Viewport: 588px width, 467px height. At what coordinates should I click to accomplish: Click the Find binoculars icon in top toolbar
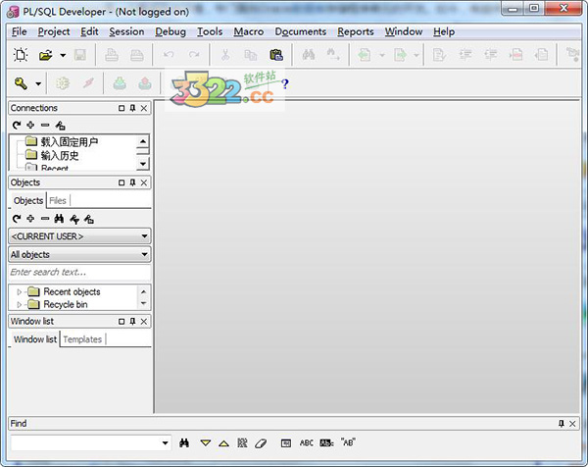click(x=309, y=55)
